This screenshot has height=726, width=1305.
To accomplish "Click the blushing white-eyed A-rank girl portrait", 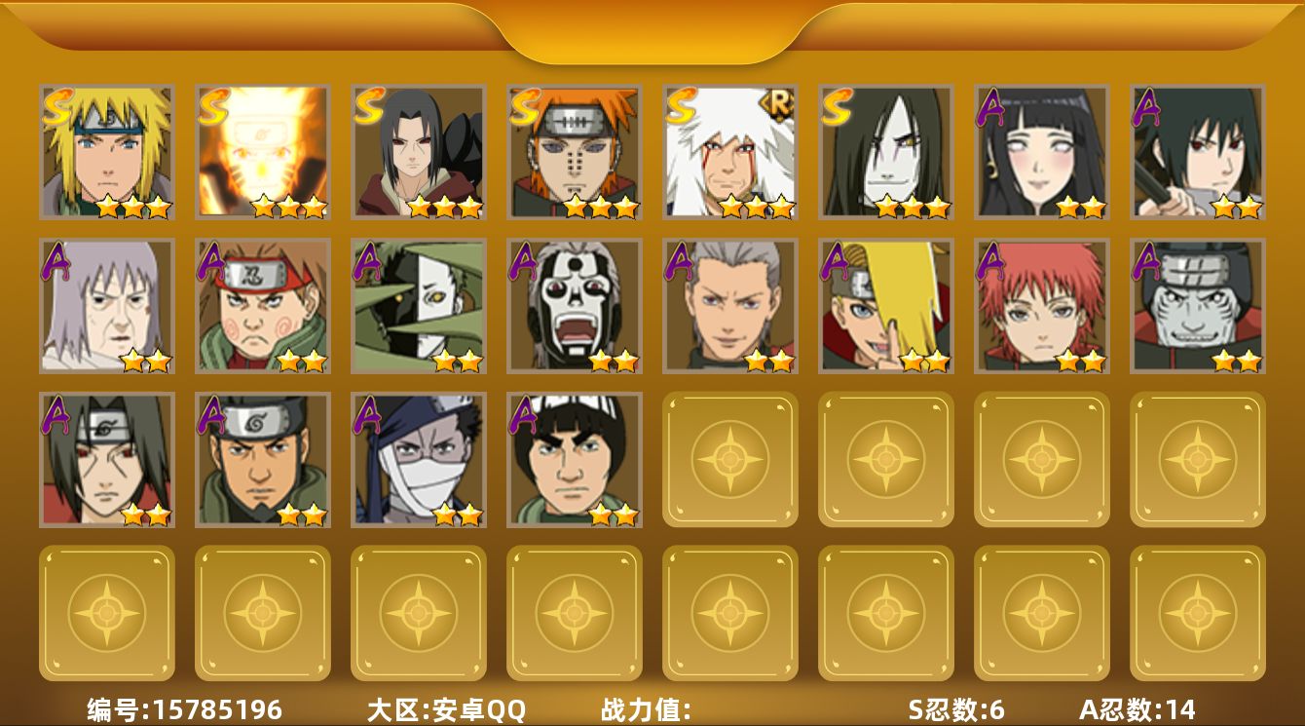I will pyautogui.click(x=1042, y=152).
